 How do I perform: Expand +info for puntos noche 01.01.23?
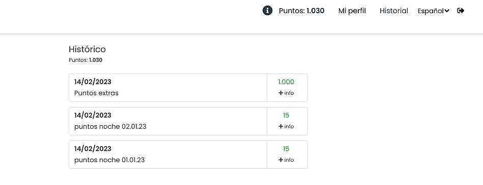click(286, 160)
